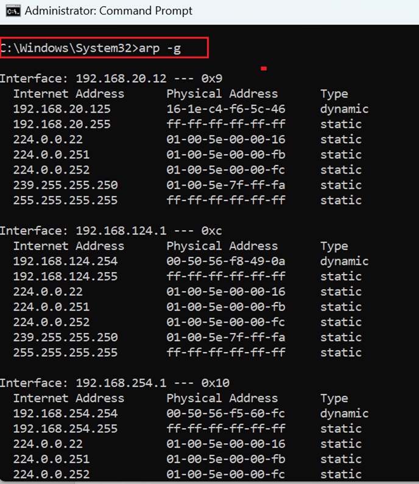Click the third Type column heading
This screenshot has height=484, width=419.
(334, 399)
